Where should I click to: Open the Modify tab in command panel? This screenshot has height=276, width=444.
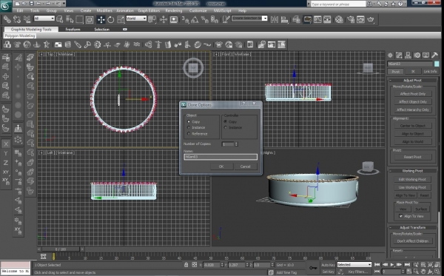[399, 55]
